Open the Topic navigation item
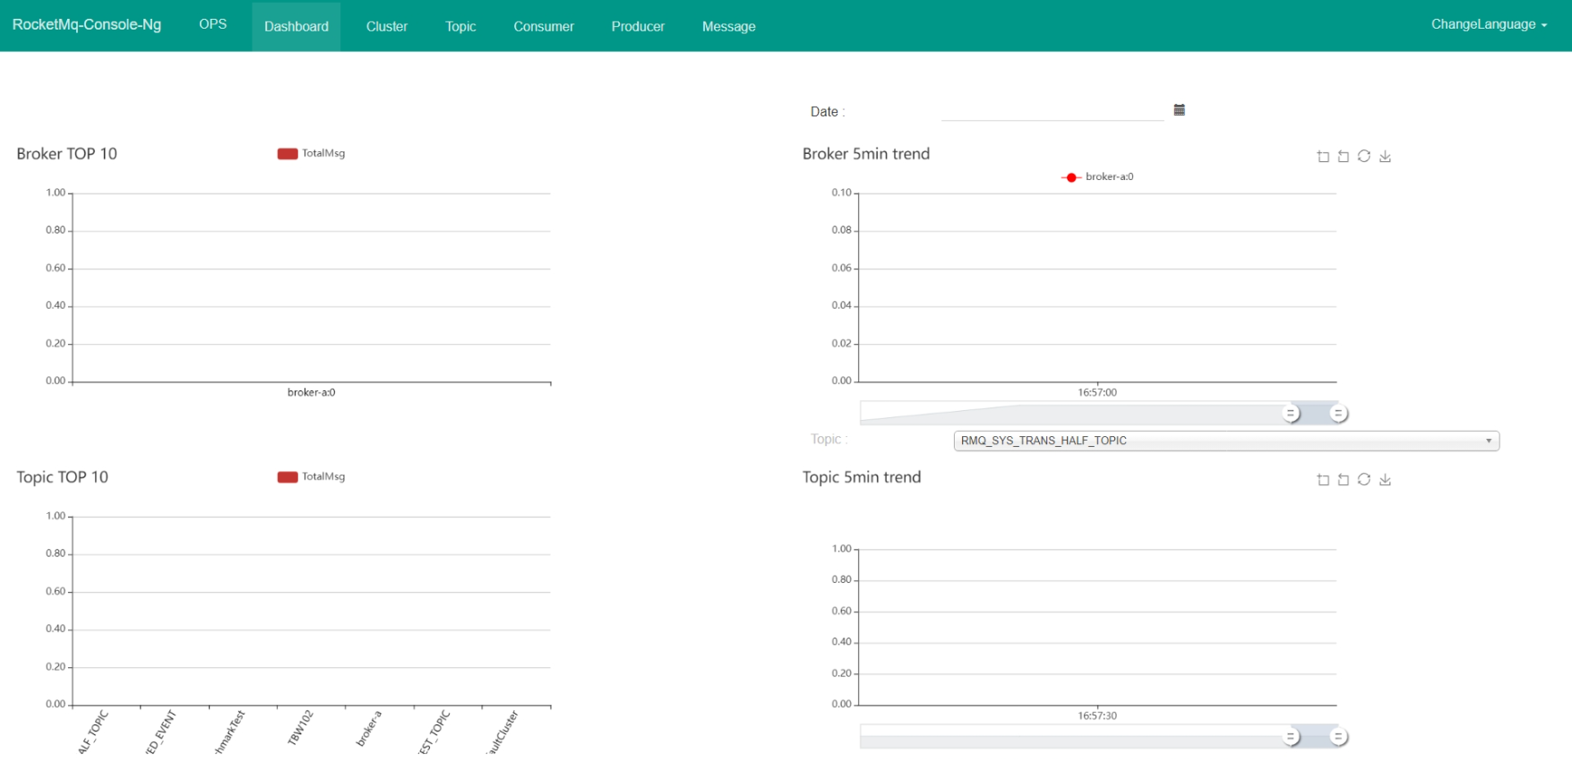 [460, 26]
